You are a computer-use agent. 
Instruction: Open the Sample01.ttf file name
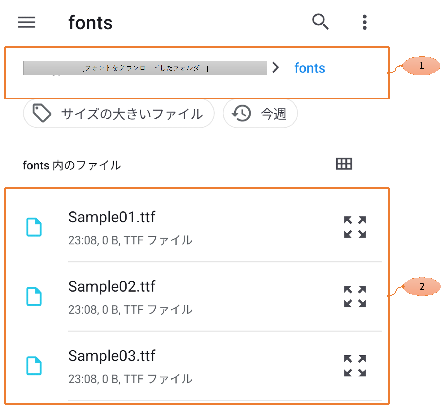(x=112, y=217)
